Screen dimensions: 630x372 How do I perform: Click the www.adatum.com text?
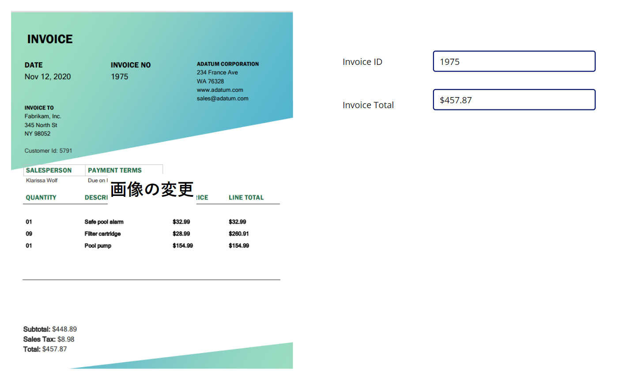coord(220,90)
